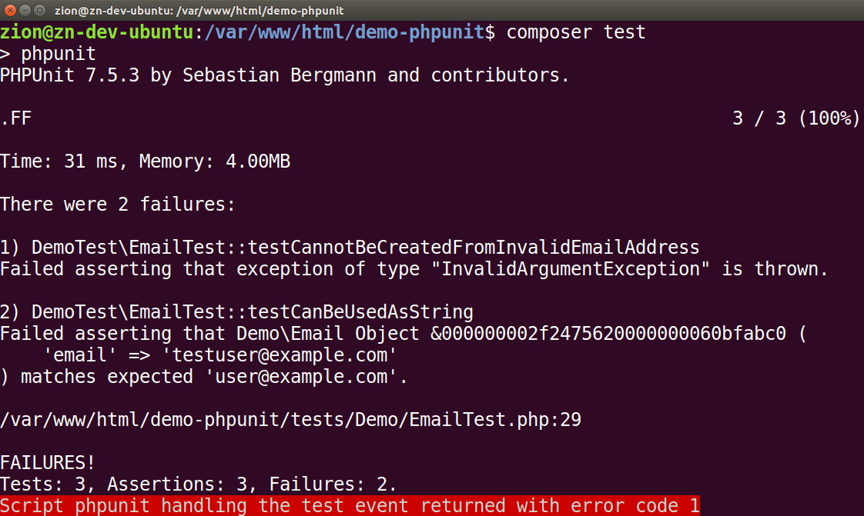Click the zion@zn-dev-ubuntu green prompt text
Screen dimensions: 864x516
click(97, 32)
